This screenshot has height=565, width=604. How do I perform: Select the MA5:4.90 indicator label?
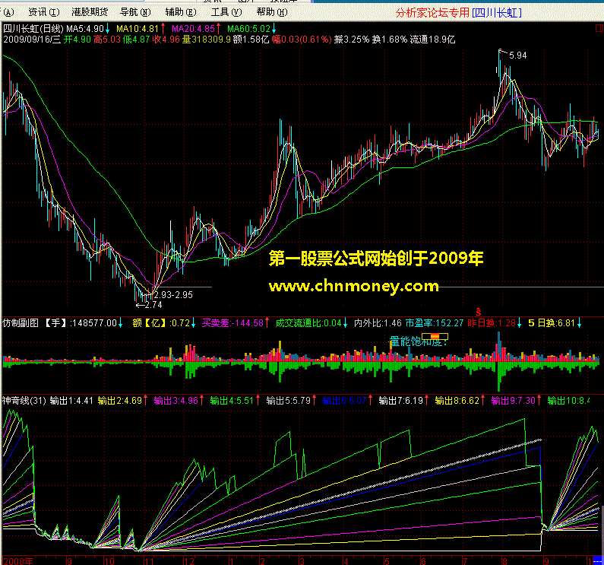click(85, 29)
